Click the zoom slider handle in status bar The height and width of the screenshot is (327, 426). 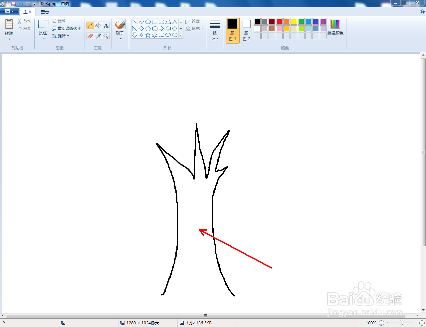click(402, 323)
